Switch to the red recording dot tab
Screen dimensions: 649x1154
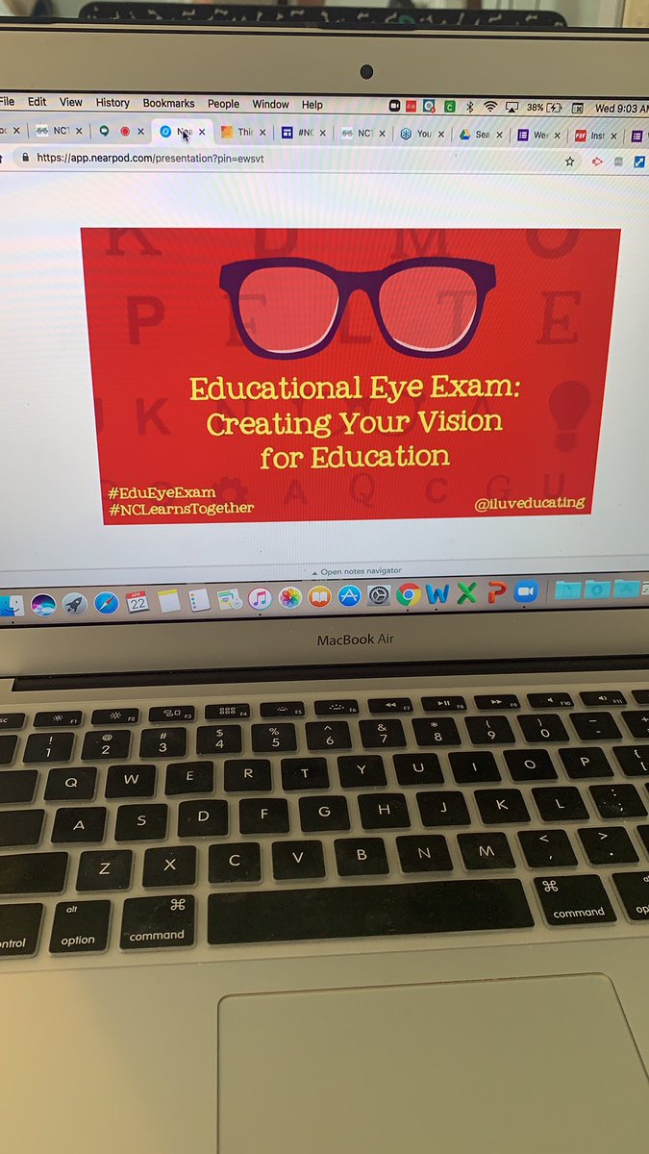click(x=124, y=131)
